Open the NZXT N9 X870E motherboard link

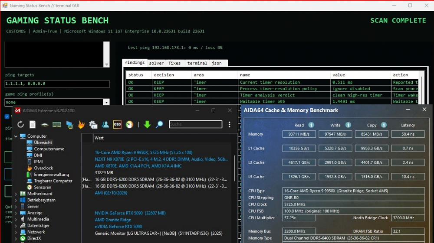click(x=161, y=159)
